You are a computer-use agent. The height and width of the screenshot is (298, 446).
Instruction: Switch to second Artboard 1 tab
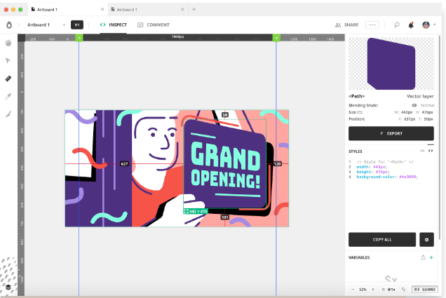(144, 9)
